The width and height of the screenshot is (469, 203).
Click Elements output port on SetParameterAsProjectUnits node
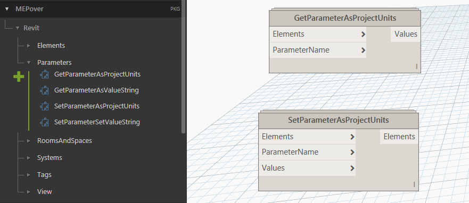coord(399,137)
